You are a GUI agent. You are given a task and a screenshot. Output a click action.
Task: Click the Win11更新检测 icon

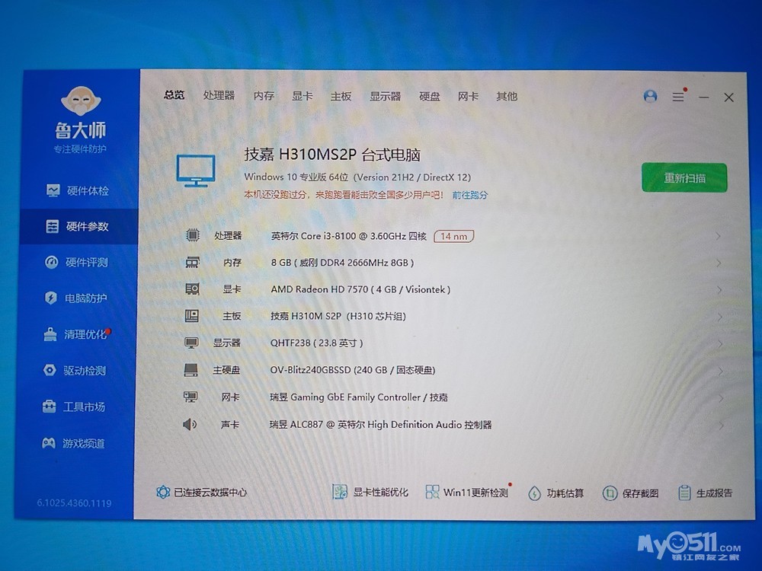pyautogui.click(x=433, y=493)
